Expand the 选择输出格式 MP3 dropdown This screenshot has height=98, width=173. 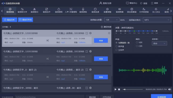tap(157, 20)
